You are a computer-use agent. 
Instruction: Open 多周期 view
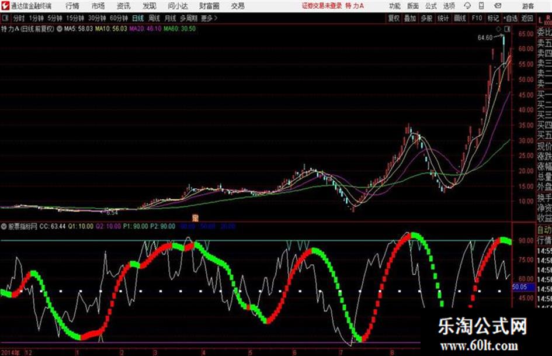(x=189, y=18)
